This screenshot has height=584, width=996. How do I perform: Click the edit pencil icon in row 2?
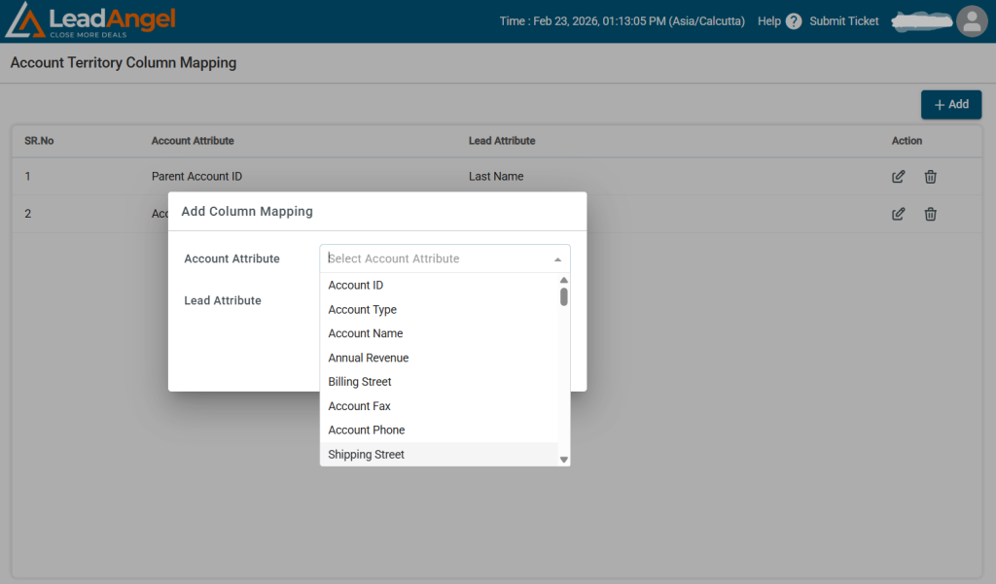[899, 214]
